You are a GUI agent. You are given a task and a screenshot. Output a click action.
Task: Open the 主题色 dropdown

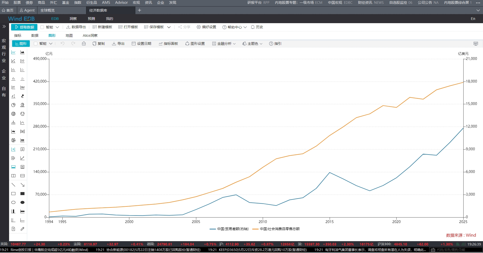click(252, 44)
